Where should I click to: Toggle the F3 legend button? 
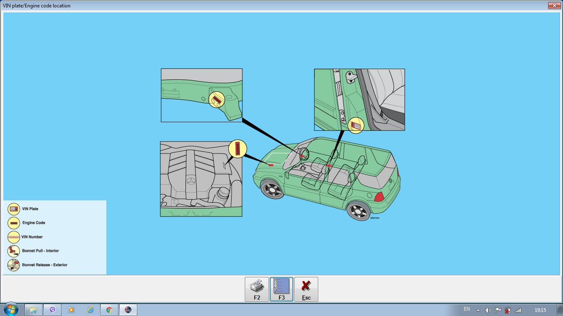tap(281, 289)
